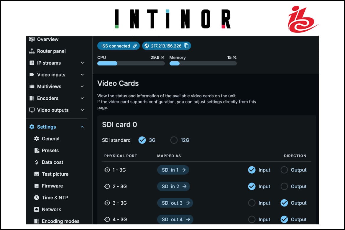Click the Video inputs camera icon

tap(32, 75)
